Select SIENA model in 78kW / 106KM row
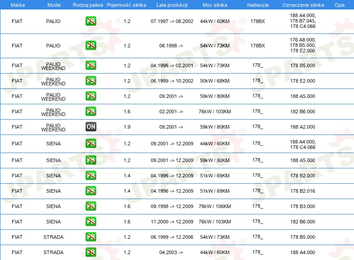 pos(53,206)
